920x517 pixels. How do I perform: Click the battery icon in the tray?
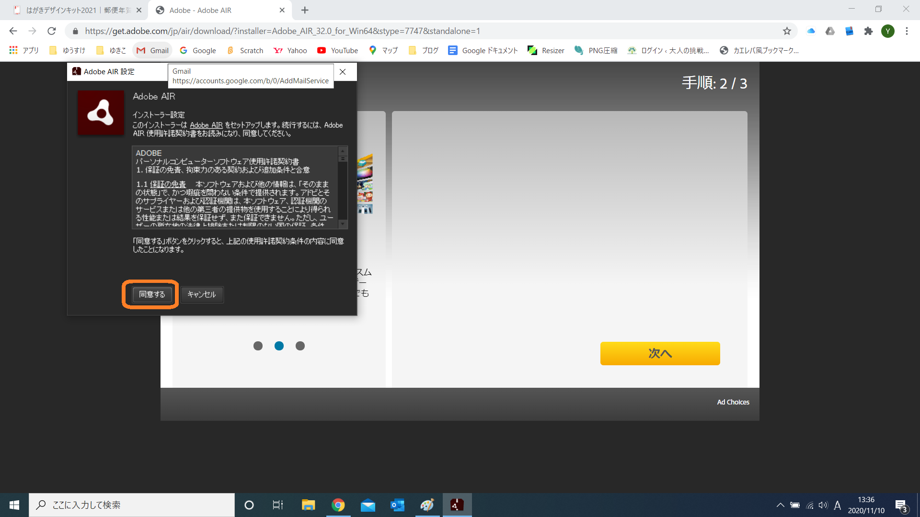coord(795,505)
